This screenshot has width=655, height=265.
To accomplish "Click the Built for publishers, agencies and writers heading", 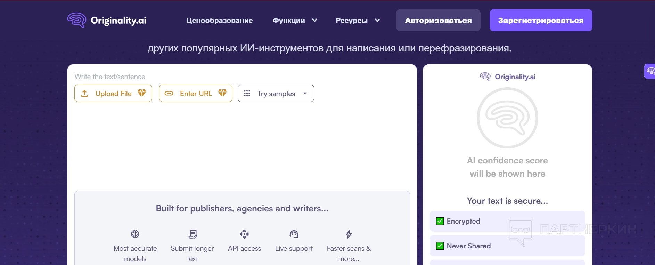I will click(242, 208).
